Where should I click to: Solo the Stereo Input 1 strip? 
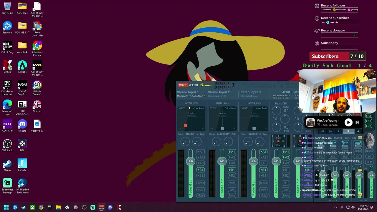[201, 190]
